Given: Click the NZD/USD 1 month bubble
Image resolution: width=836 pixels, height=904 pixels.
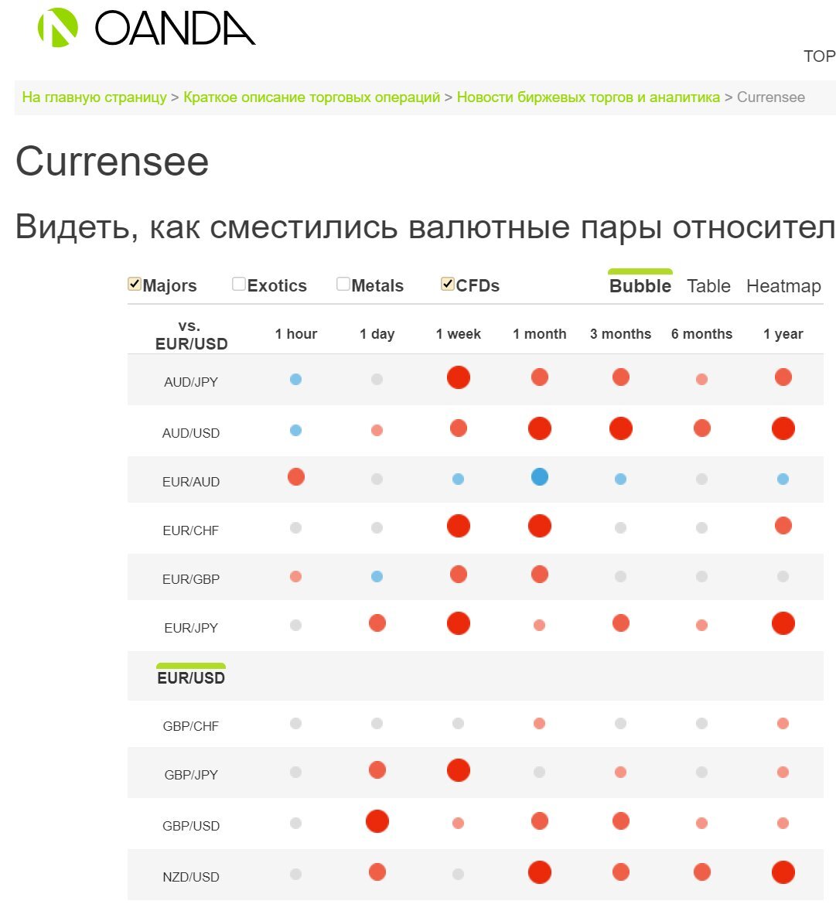Looking at the screenshot, I should coord(539,872).
